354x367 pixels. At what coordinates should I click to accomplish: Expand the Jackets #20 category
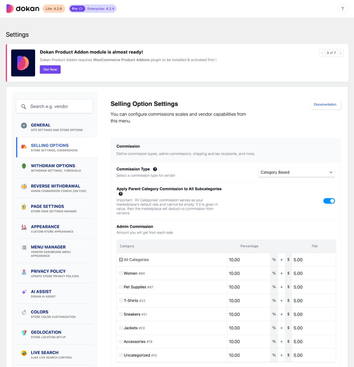pyautogui.click(x=121, y=328)
